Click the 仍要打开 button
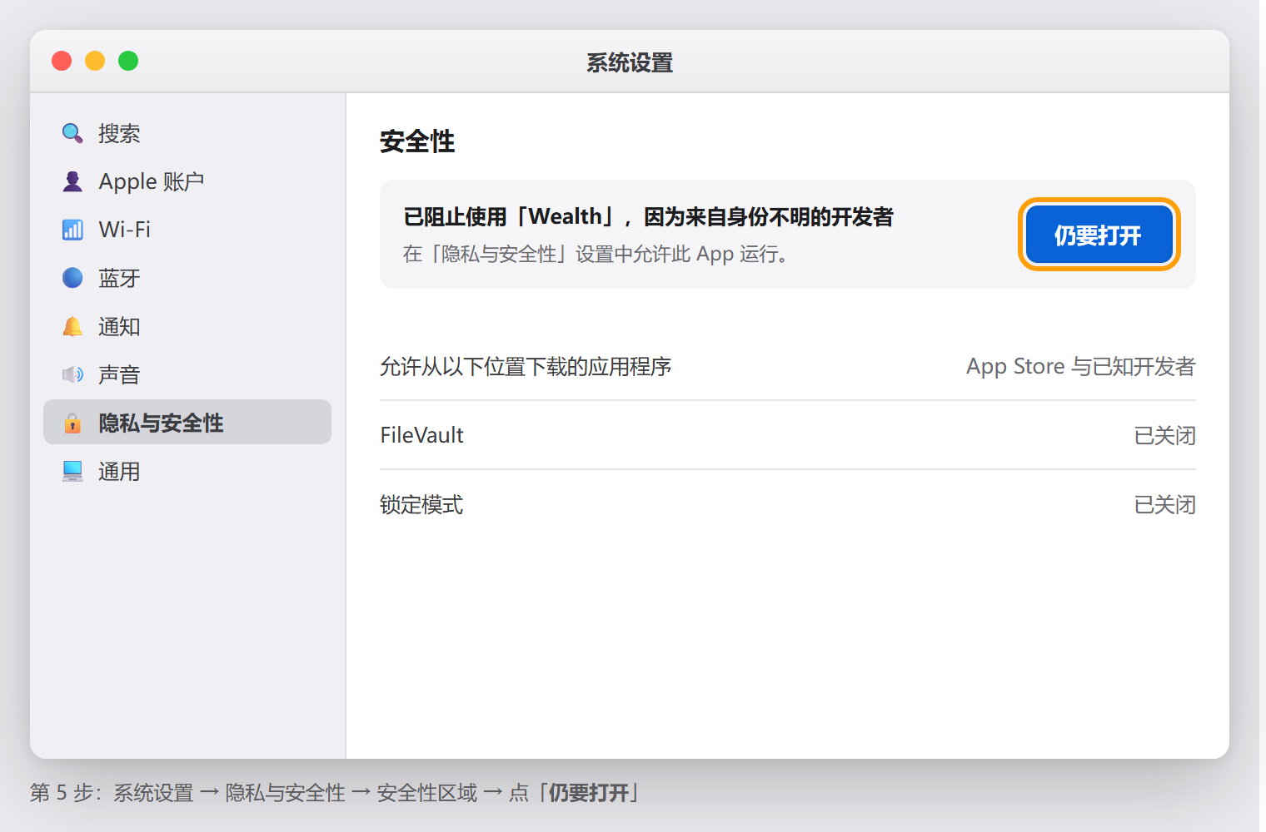1266x832 pixels. [1099, 235]
